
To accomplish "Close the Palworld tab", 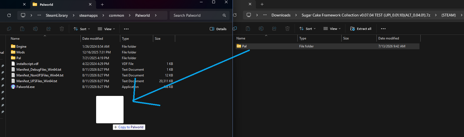I will 90,4.
